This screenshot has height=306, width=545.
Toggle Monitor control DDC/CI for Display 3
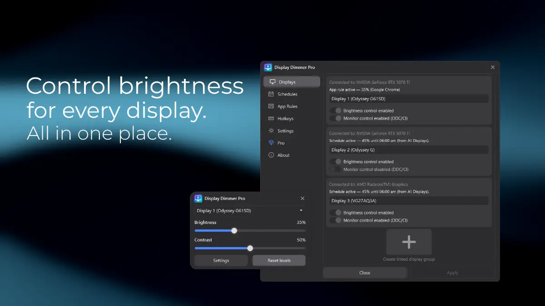click(336, 220)
